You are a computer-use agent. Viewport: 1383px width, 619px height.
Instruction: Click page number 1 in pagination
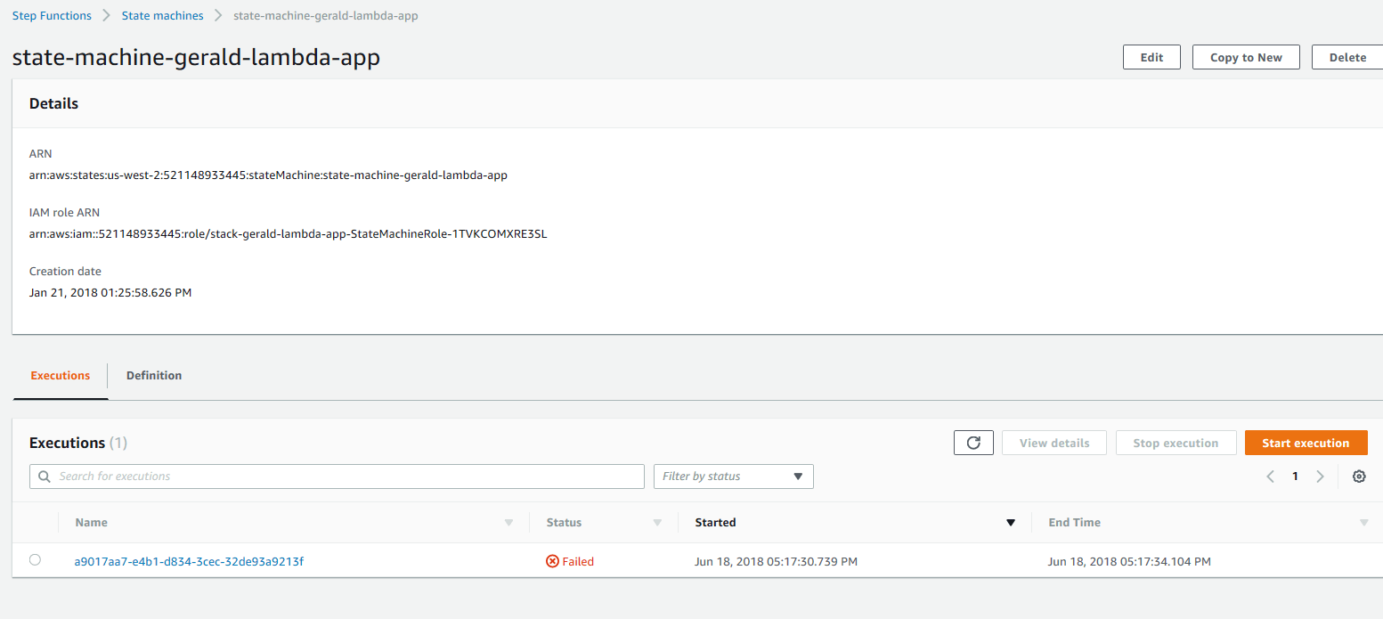1295,476
